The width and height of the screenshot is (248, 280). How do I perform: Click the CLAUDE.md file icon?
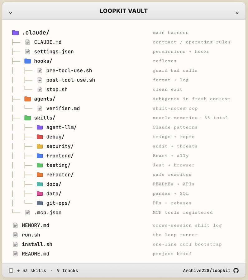click(27, 42)
